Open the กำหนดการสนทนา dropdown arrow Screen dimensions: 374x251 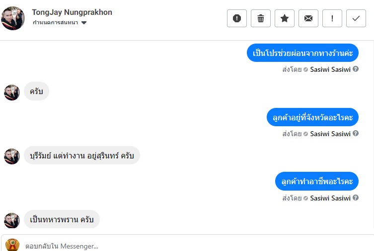(84, 23)
